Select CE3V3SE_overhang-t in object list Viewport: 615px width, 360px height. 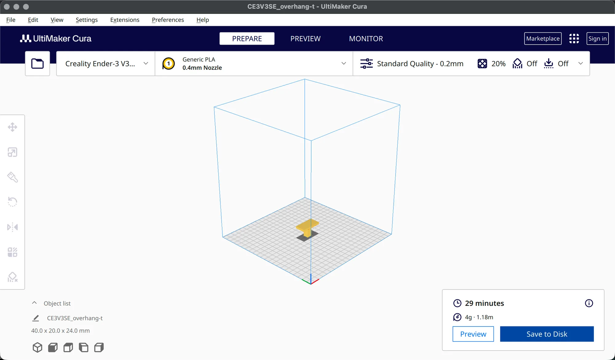pyautogui.click(x=75, y=318)
